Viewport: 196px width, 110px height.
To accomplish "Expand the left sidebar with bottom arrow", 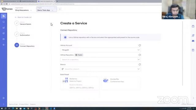I will [x=3, y=104].
